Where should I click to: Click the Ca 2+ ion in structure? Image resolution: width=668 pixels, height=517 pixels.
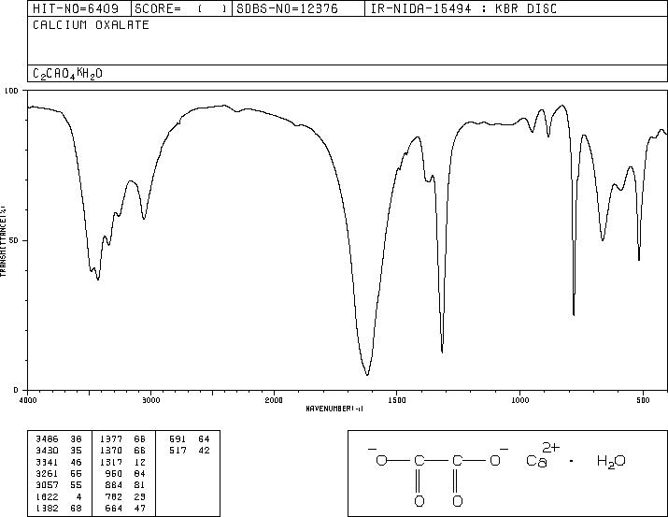(x=542, y=456)
